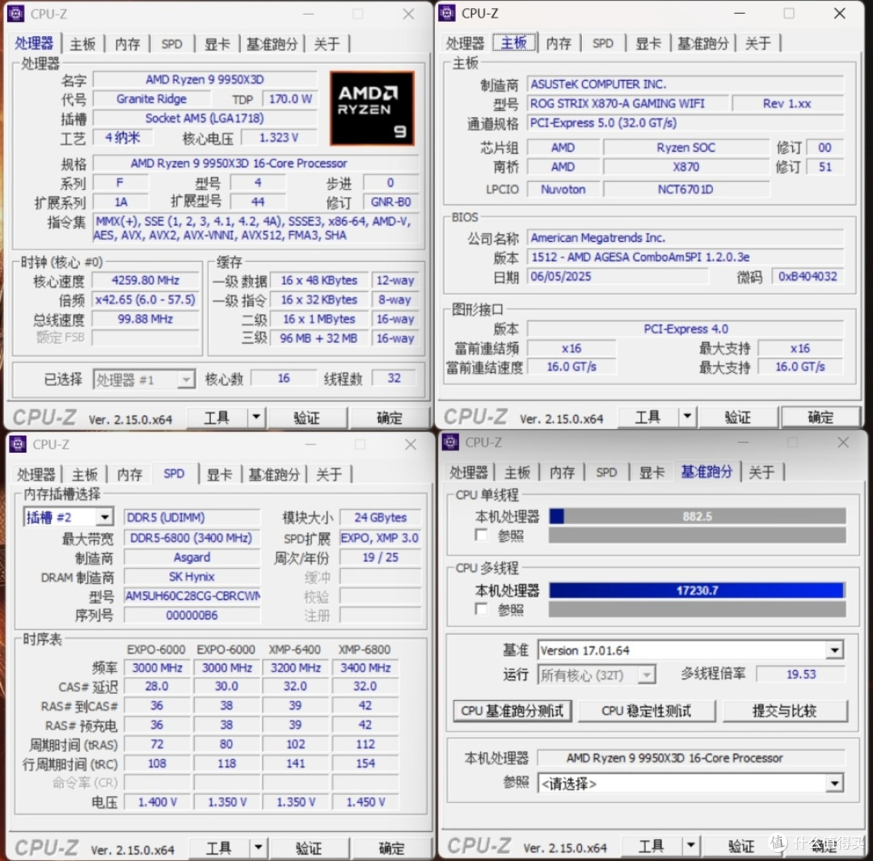Expand 工具 dropdown arrow in benchmark window

tap(690, 846)
